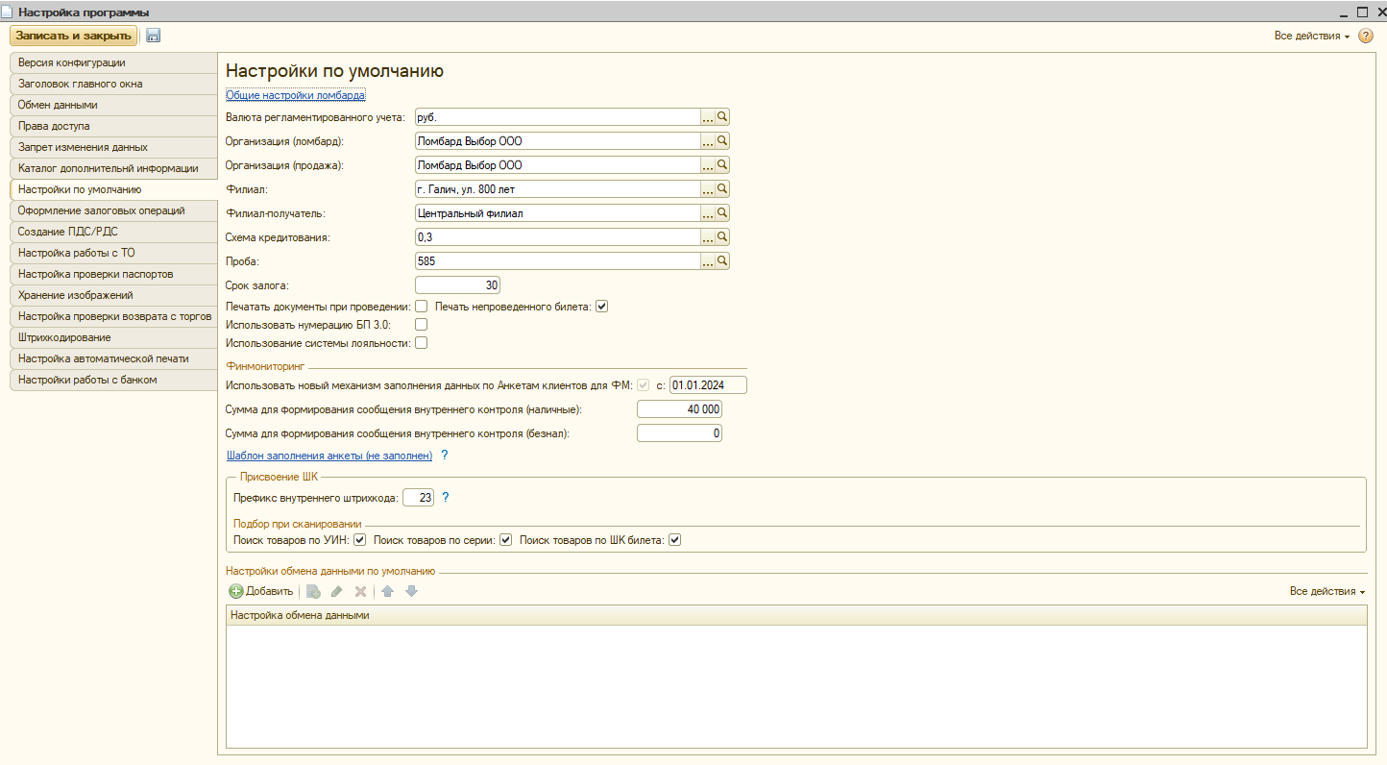Click ellipsis selector for 'Организация (продажа)'
Screen dimensions: 1387x765
point(708,165)
